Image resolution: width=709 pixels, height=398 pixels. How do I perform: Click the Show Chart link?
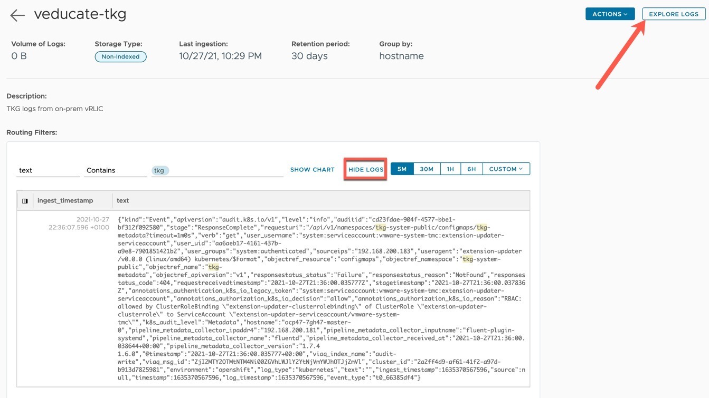coord(313,170)
